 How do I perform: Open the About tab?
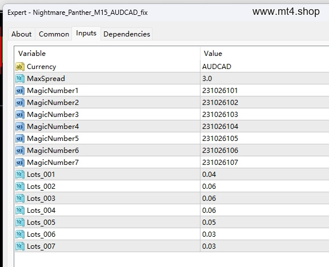(x=21, y=34)
